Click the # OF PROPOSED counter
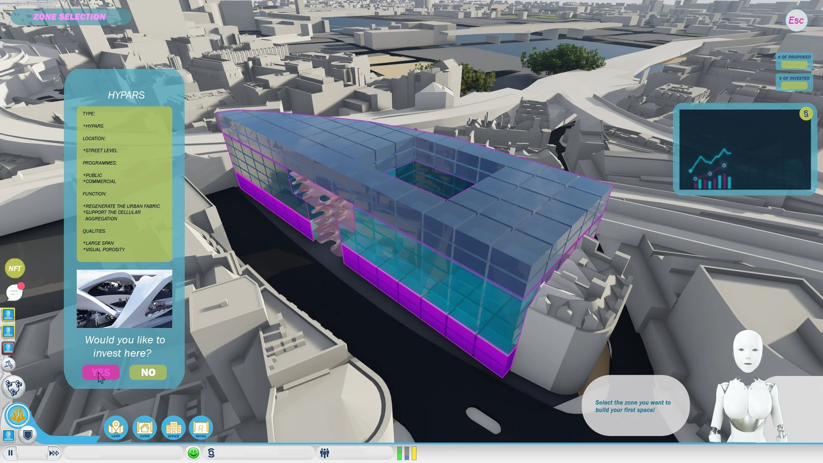This screenshot has width=823, height=463. 794,61
